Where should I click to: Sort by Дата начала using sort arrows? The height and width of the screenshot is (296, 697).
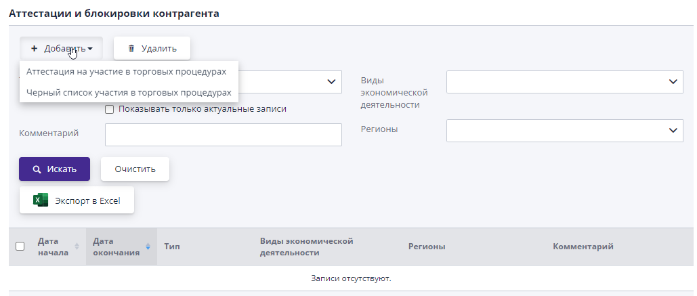coord(77,247)
